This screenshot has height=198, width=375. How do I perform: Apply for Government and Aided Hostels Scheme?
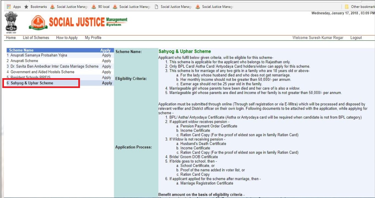click(x=107, y=72)
